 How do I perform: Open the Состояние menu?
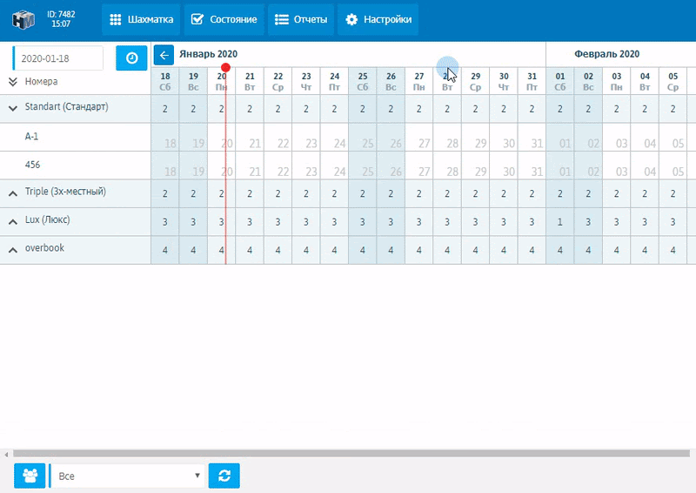[224, 19]
